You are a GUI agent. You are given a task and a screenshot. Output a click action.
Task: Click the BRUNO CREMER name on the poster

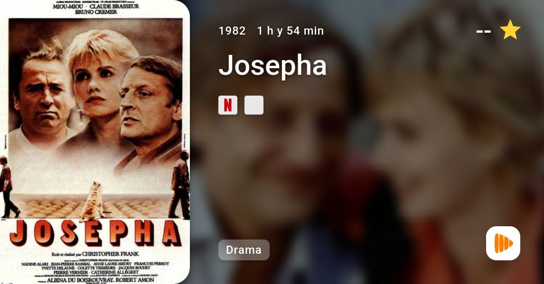pyautogui.click(x=96, y=12)
